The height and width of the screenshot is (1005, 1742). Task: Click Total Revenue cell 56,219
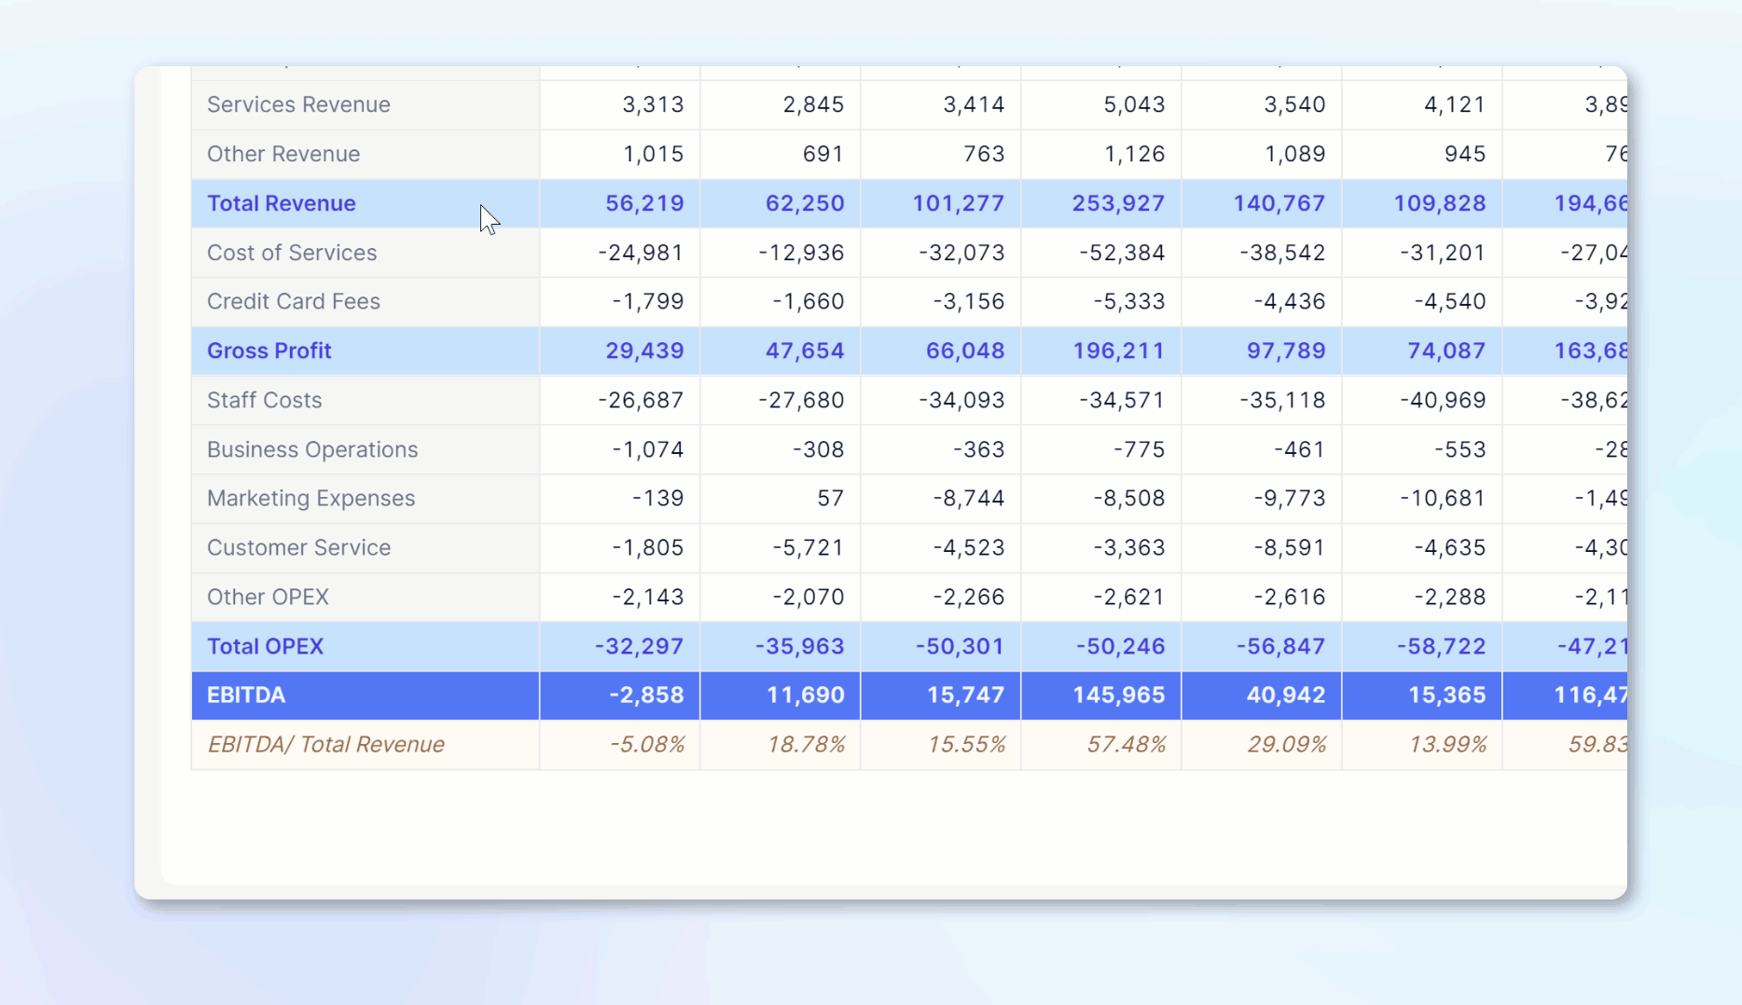[x=620, y=203]
